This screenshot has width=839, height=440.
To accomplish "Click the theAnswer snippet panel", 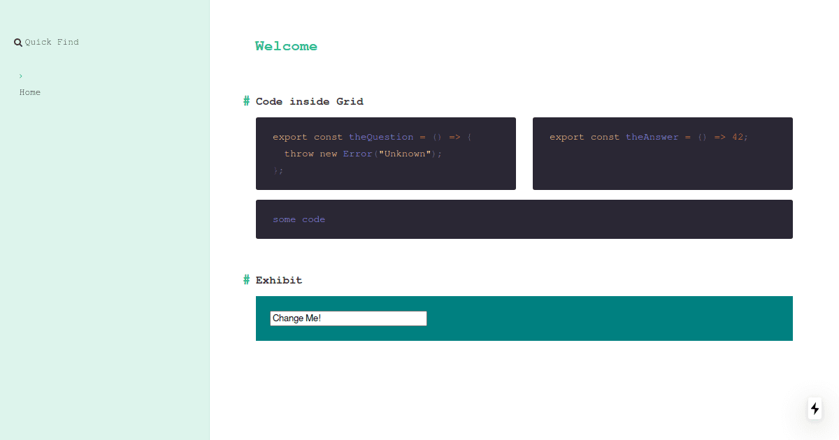I will click(x=662, y=154).
